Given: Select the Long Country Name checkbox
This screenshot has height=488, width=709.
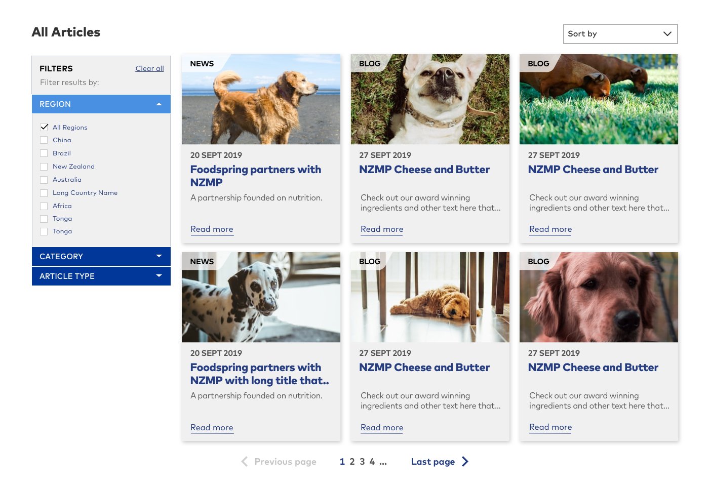Looking at the screenshot, I should [x=44, y=193].
